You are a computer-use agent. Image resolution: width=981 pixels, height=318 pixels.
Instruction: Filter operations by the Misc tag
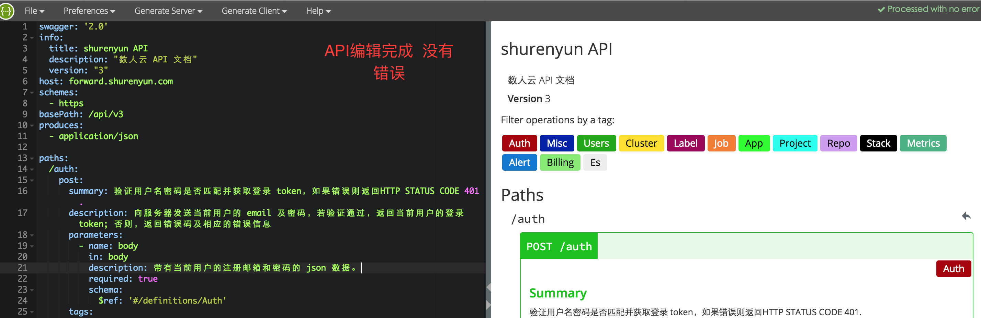pyautogui.click(x=557, y=143)
